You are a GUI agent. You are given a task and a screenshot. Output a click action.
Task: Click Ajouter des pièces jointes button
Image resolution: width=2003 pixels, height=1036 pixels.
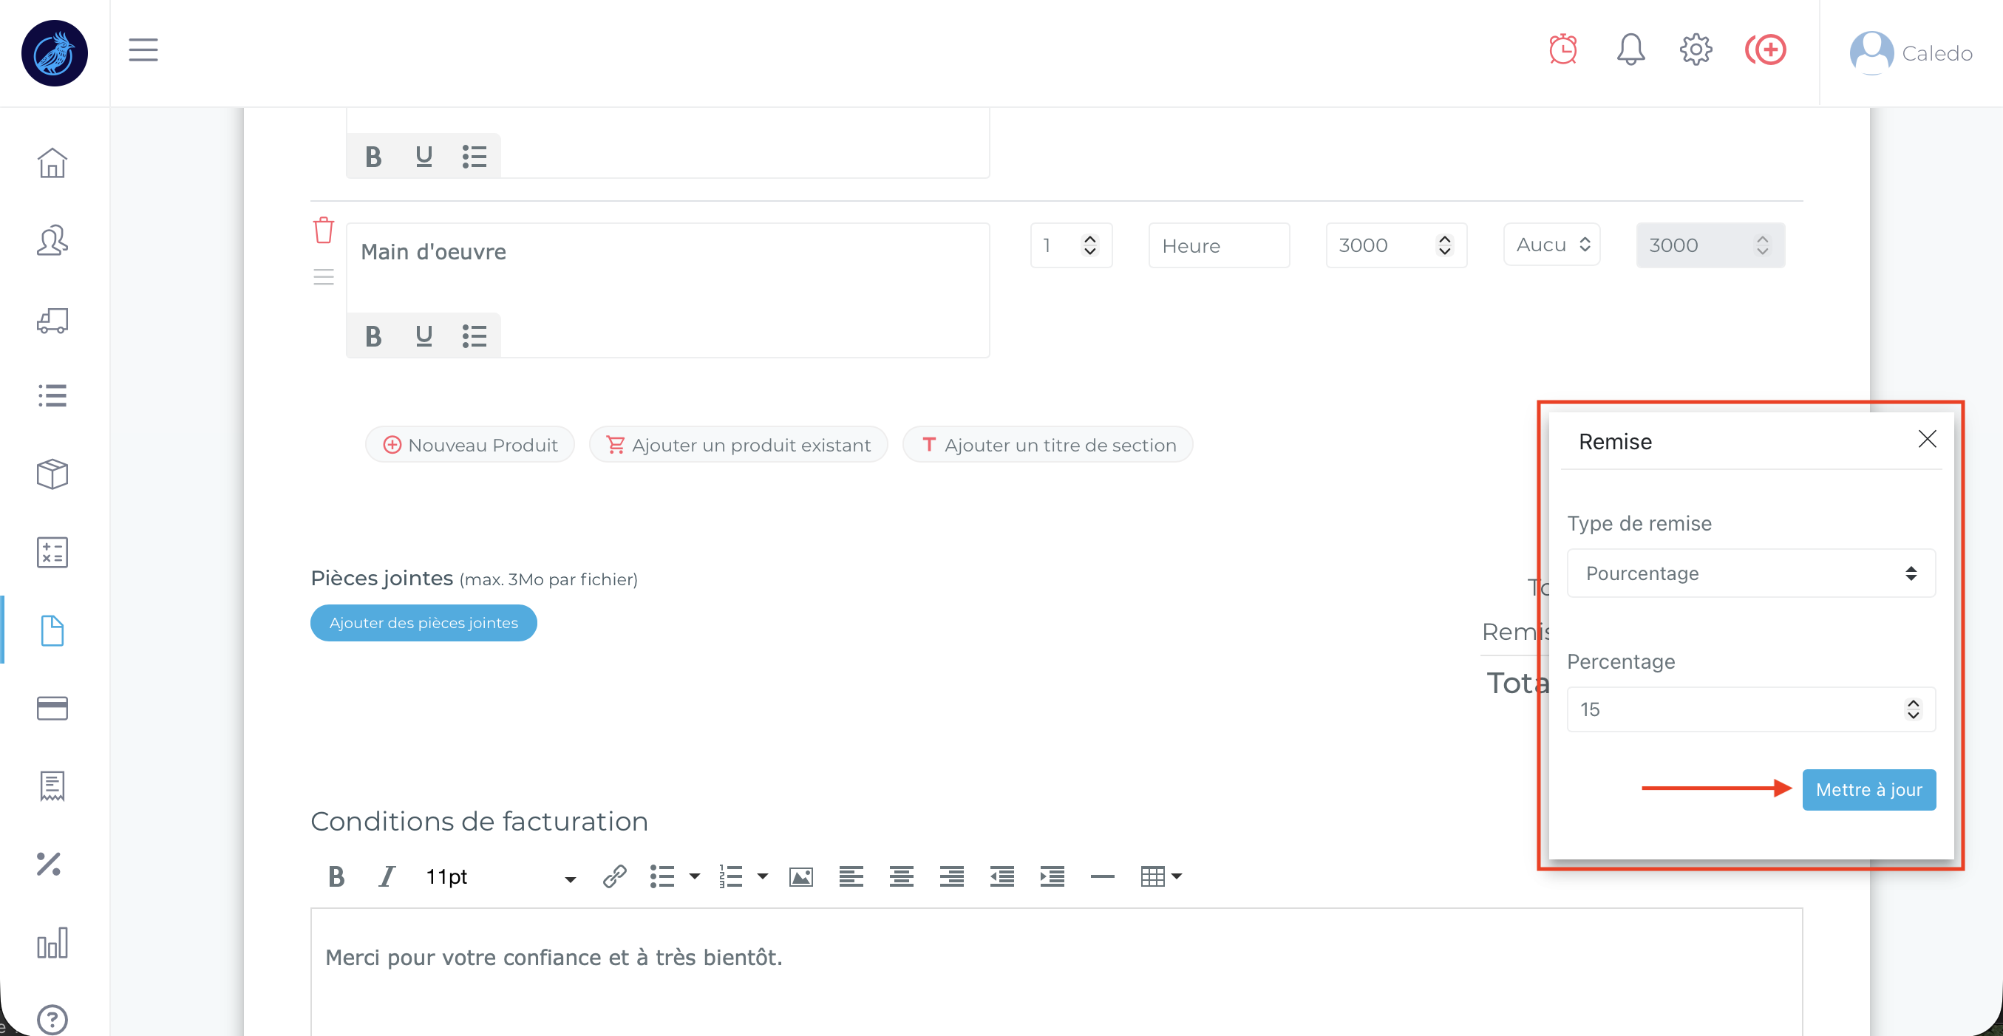pyautogui.click(x=423, y=622)
